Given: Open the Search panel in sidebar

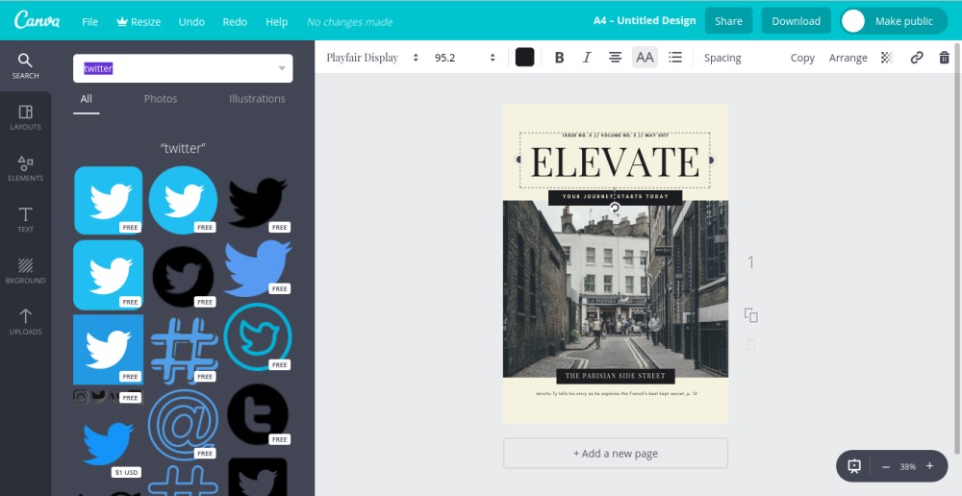Looking at the screenshot, I should pyautogui.click(x=25, y=66).
